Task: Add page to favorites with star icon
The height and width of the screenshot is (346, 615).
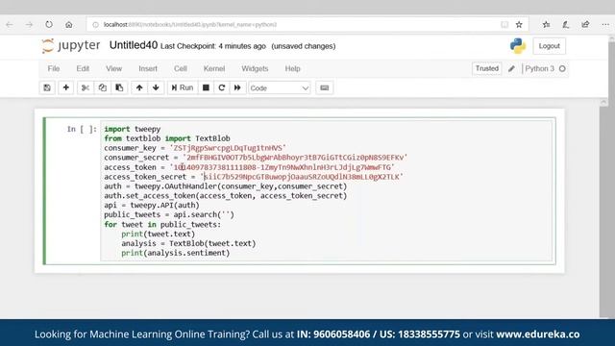Action: tap(519, 25)
